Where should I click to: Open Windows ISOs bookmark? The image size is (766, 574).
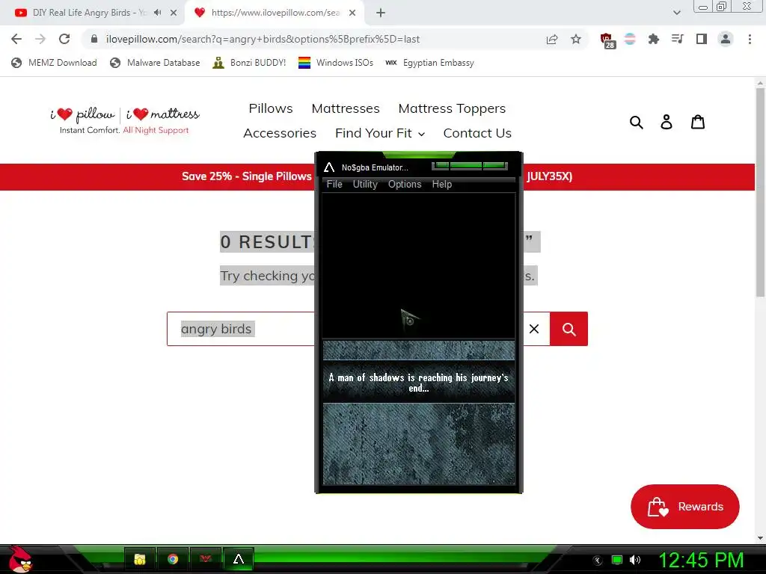pyautogui.click(x=336, y=63)
